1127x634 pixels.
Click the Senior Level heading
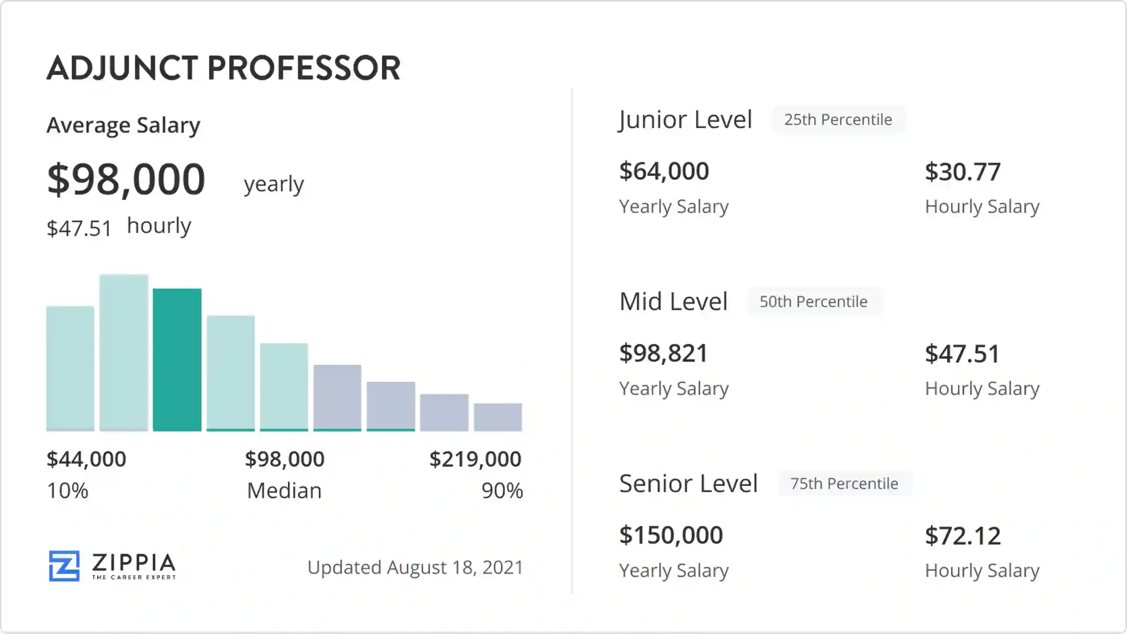[688, 484]
